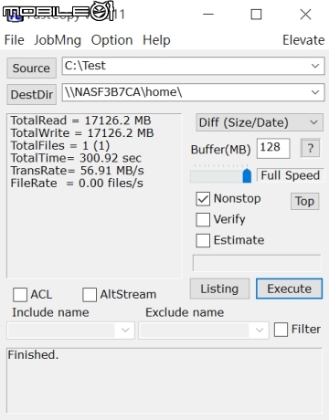Toggle the AltStream checkbox

pyautogui.click(x=90, y=295)
